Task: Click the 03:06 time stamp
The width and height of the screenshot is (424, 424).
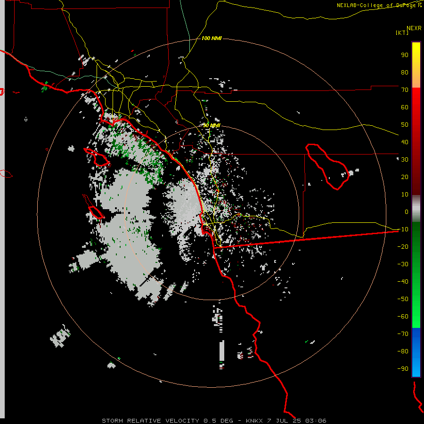Action: (316, 421)
